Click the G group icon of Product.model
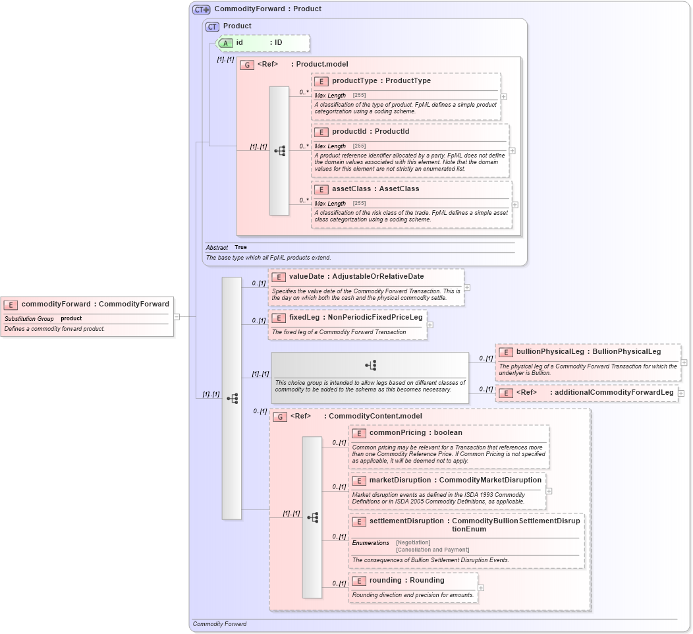 [247, 65]
